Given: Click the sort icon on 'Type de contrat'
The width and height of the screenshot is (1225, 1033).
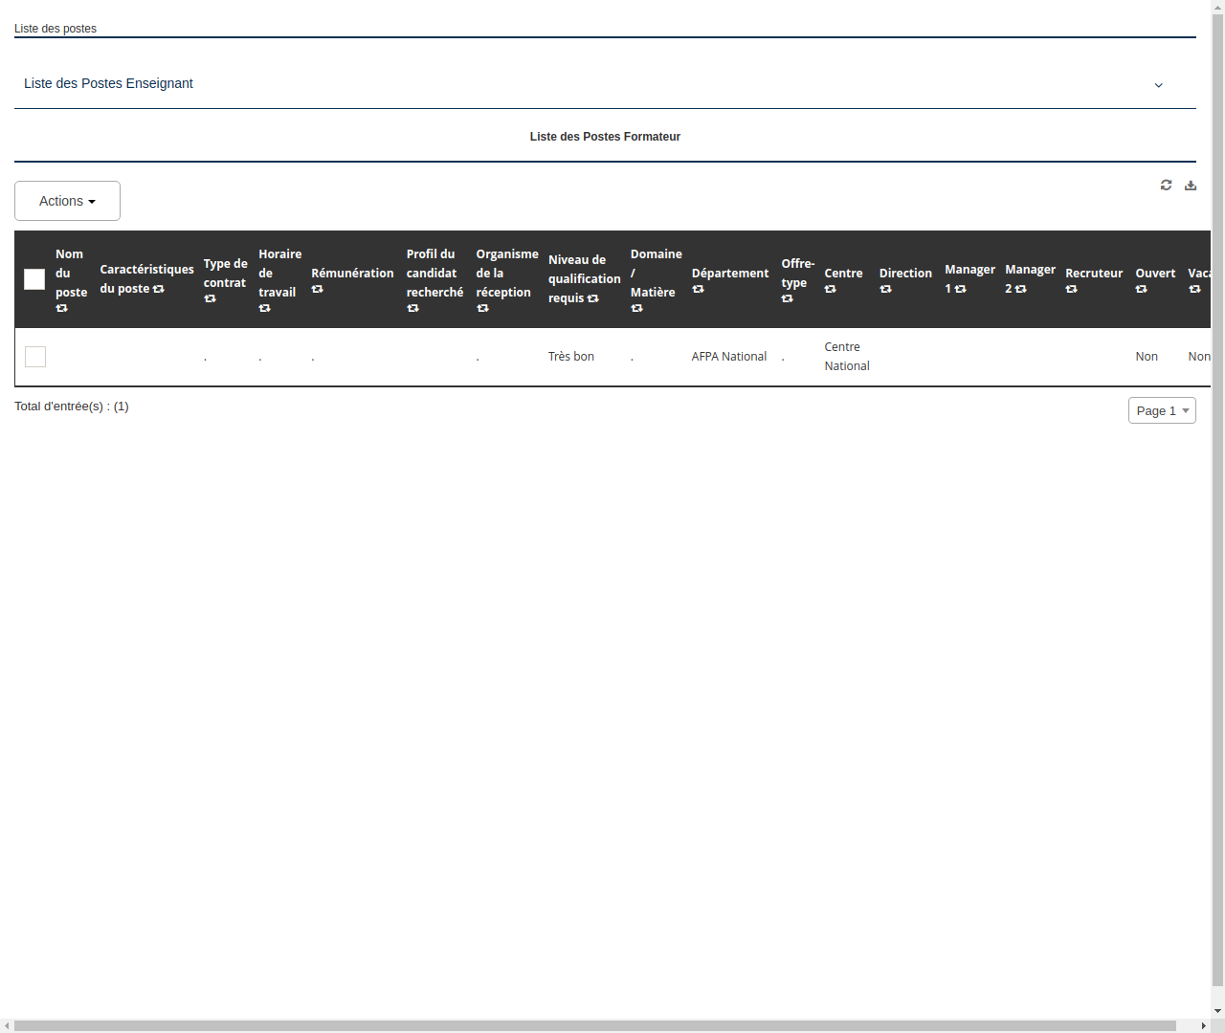Looking at the screenshot, I should pos(209,297).
